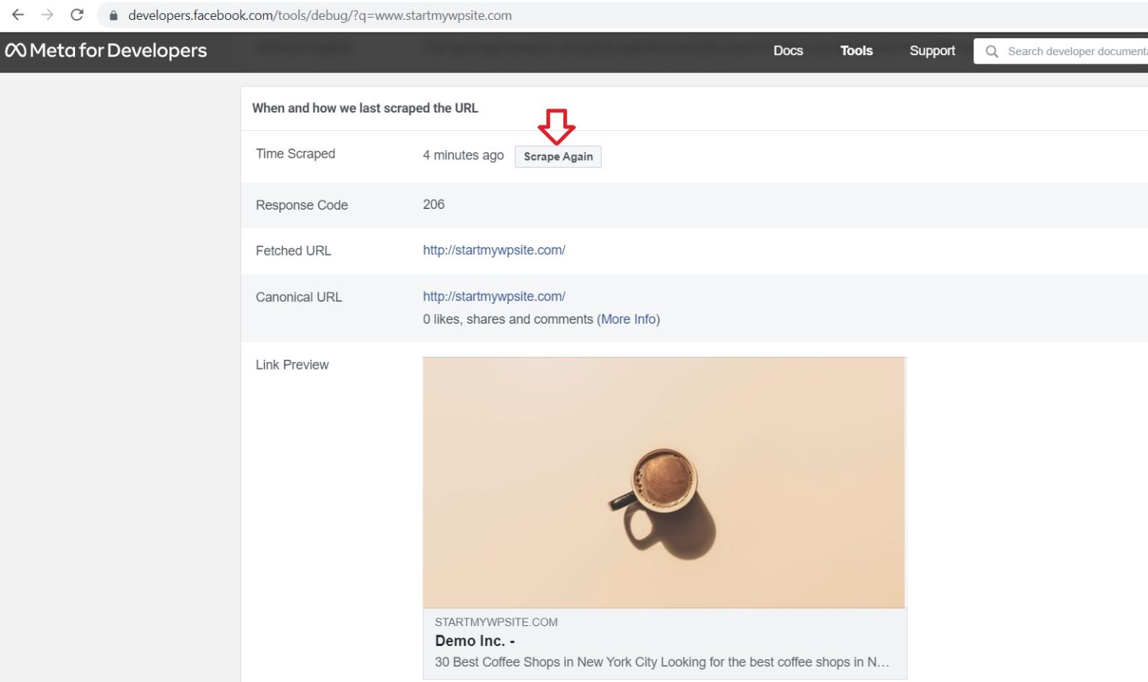This screenshot has height=682, width=1148.
Task: Open the Canonical URL link
Action: [x=494, y=296]
